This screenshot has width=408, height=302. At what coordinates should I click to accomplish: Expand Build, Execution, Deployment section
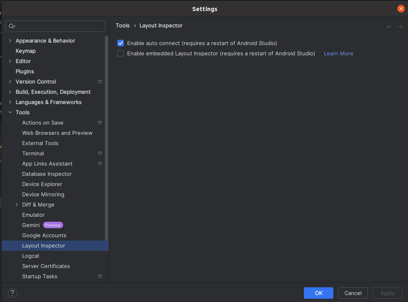[10, 92]
